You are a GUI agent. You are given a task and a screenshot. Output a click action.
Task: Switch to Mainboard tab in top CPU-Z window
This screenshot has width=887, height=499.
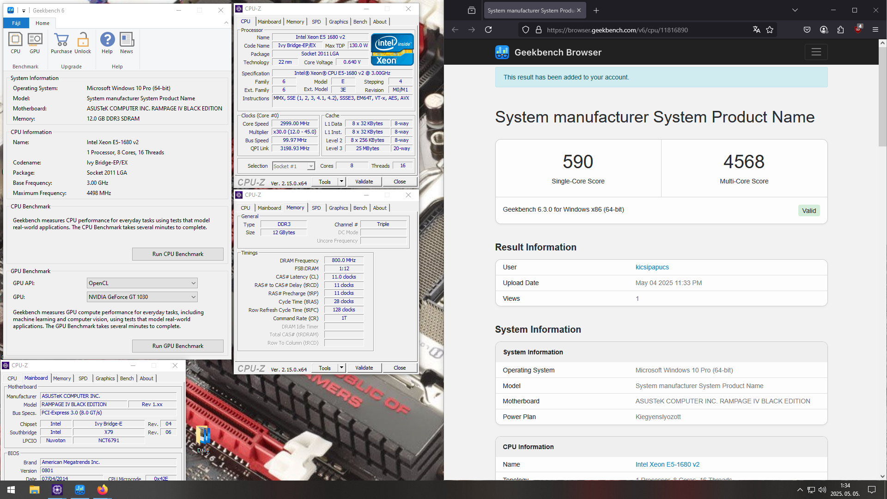[269, 22]
